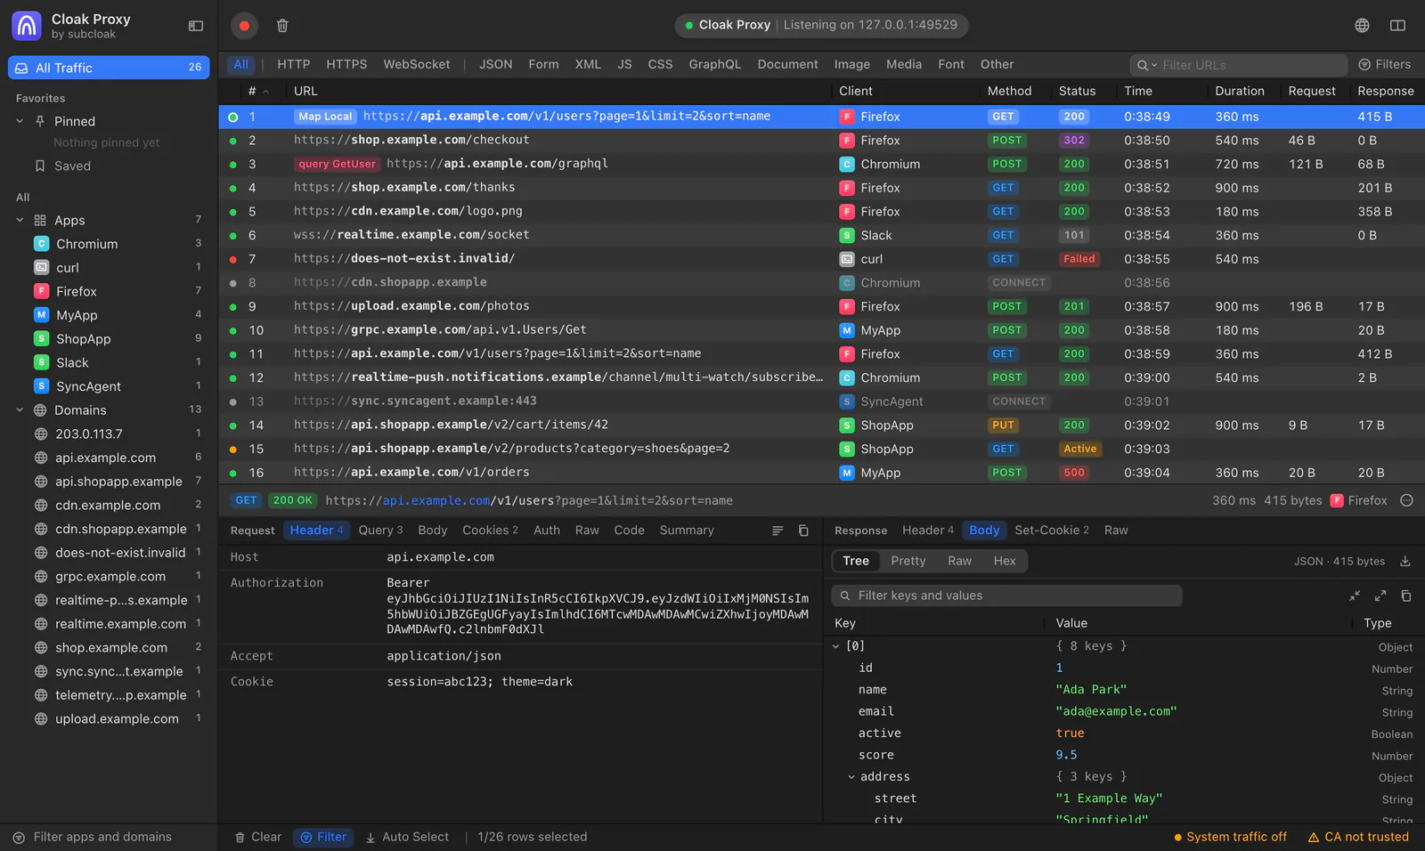The width and height of the screenshot is (1425, 851).
Task: Select the GraphQL filter tab
Action: (714, 65)
